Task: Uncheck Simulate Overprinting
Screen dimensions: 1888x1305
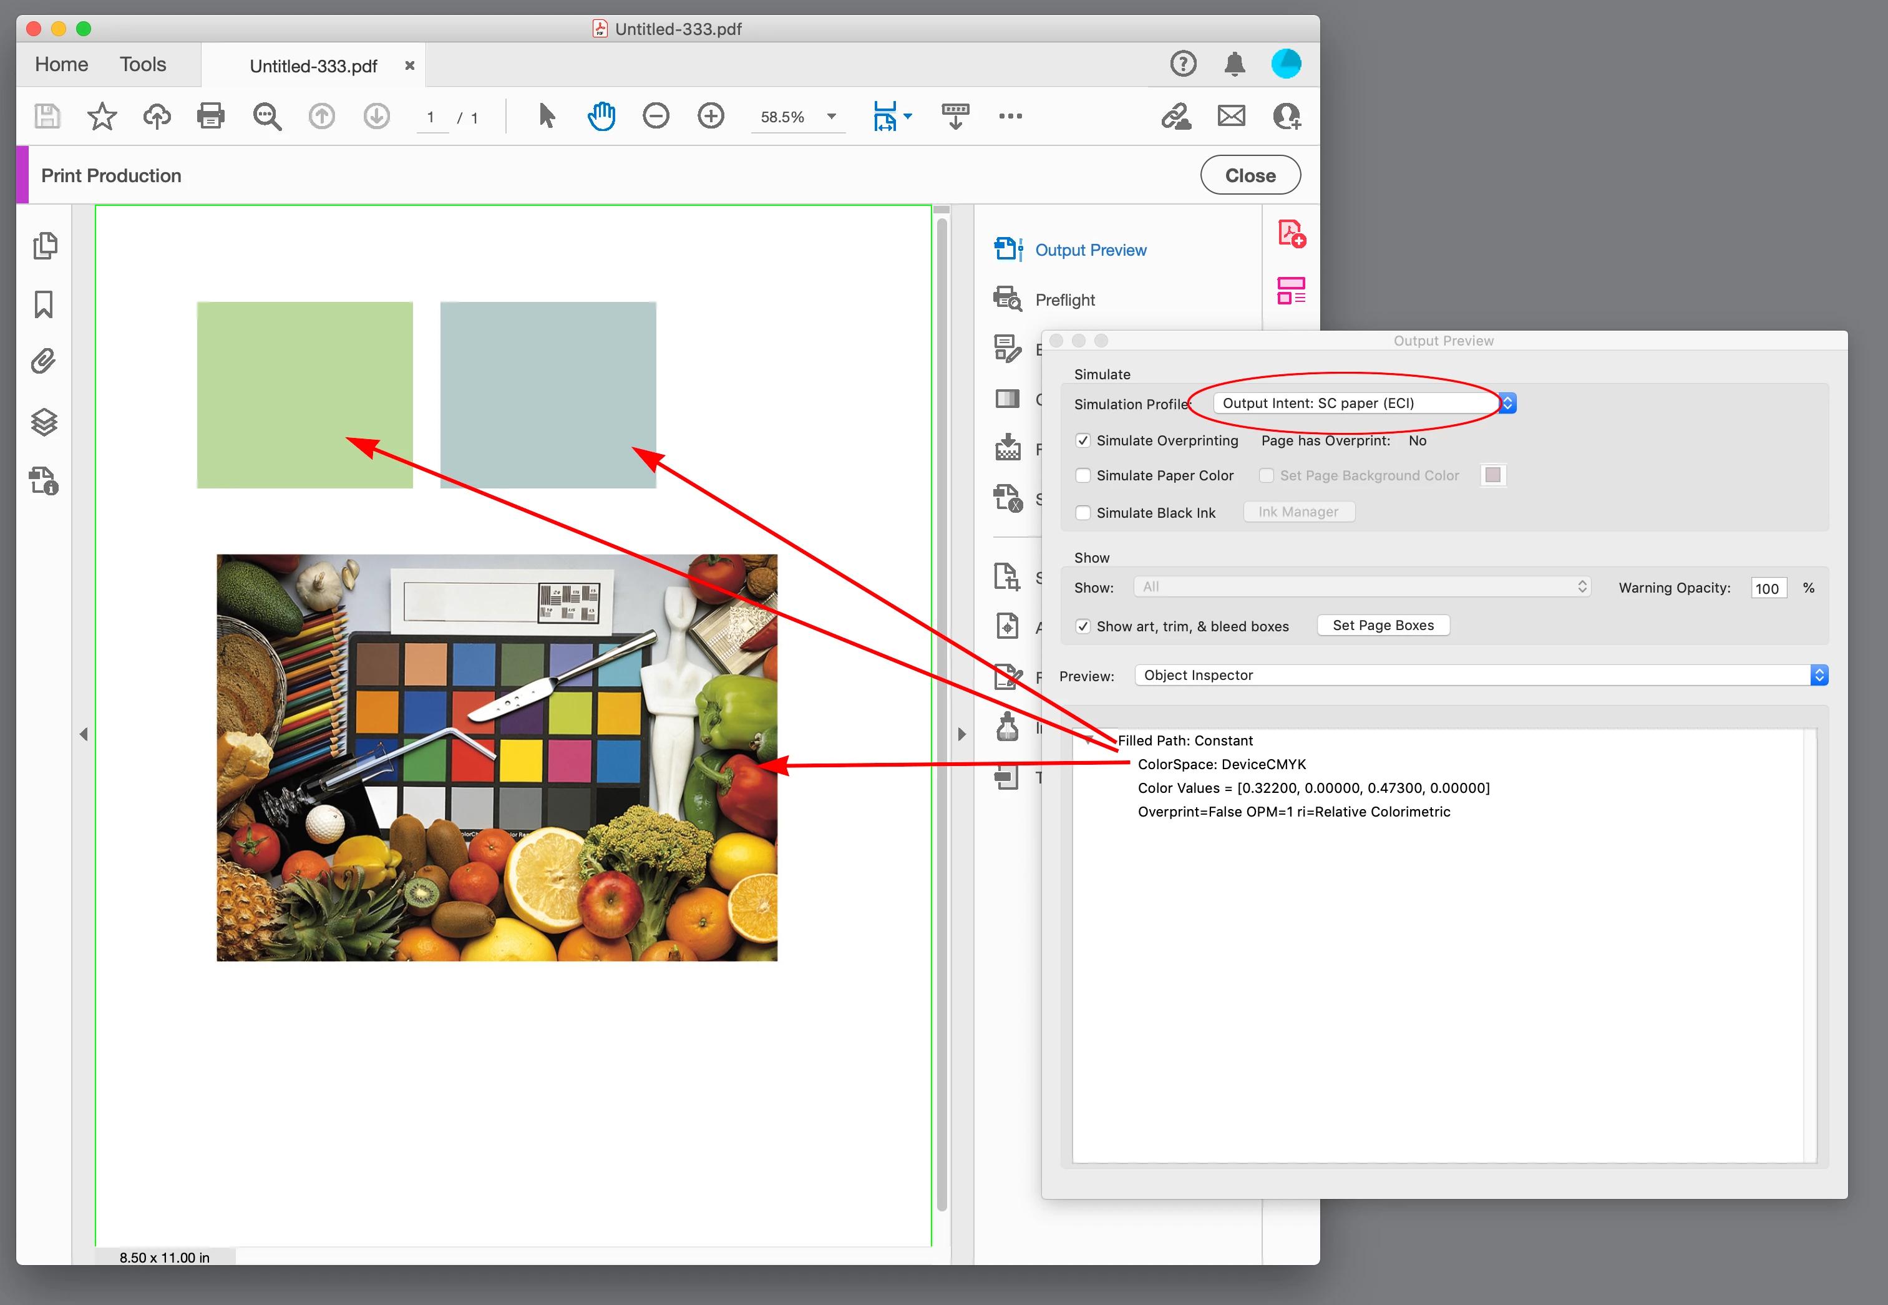Action: [1083, 441]
